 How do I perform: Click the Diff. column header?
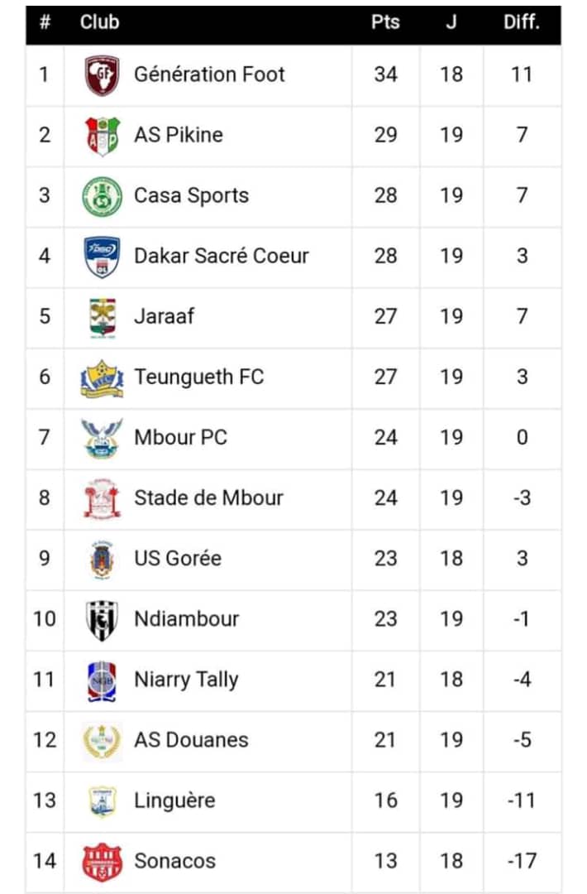(521, 22)
